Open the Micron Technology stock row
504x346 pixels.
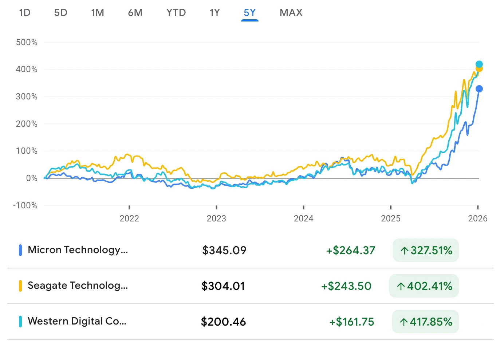coord(78,250)
